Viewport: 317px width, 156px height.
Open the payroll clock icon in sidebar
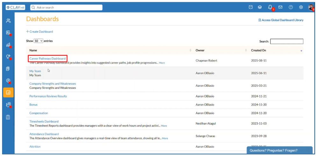click(8, 33)
